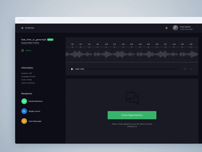
Task: Click the speech bubbles segmentation icon
Action: pos(132,98)
